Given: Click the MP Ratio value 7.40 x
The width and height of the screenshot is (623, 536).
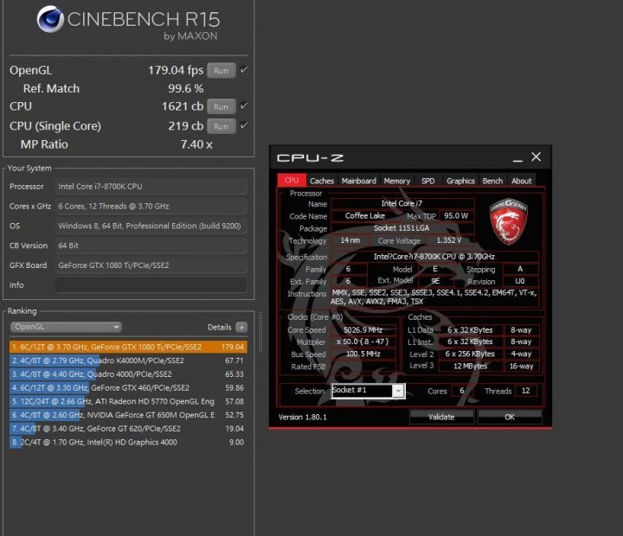Looking at the screenshot, I should point(196,144).
